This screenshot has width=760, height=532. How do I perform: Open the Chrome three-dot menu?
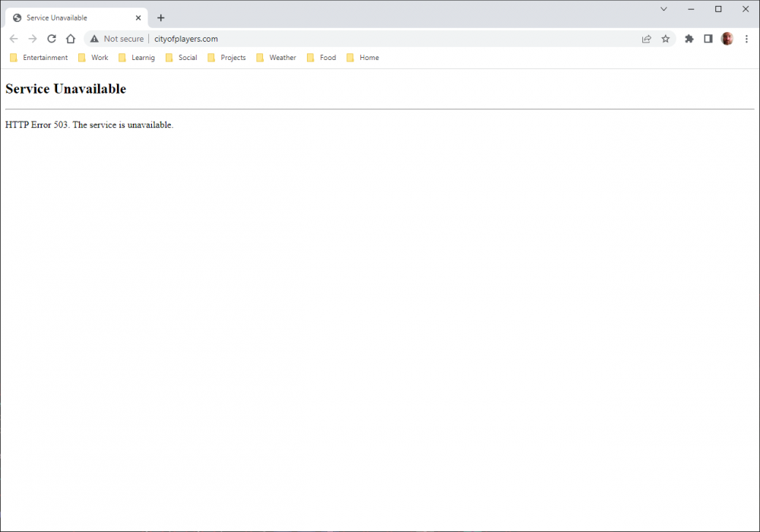tap(746, 39)
